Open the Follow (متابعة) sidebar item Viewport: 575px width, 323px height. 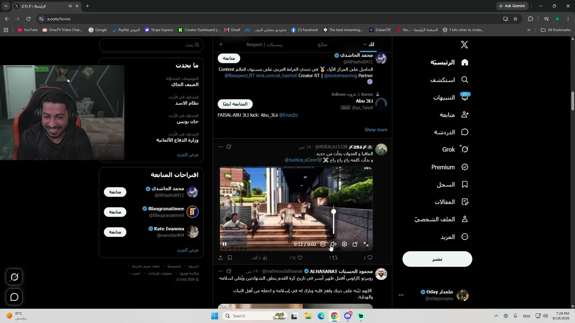[454, 115]
